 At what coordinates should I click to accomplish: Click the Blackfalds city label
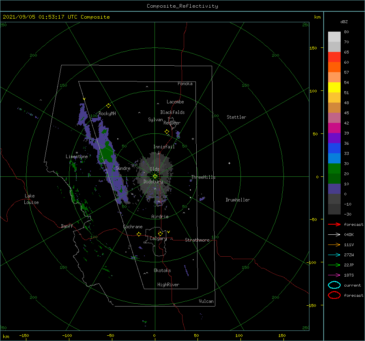click(x=172, y=112)
